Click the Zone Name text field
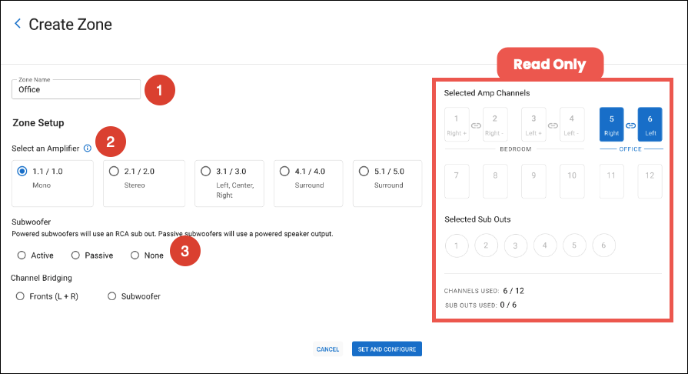This screenshot has width=688, height=374. click(77, 90)
